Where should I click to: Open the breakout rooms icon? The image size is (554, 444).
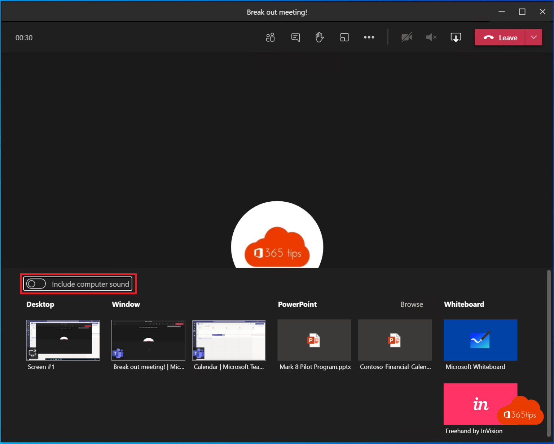tap(344, 37)
